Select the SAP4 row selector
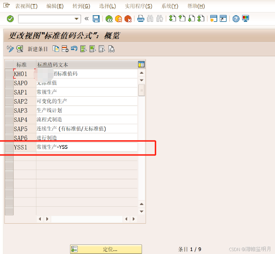The image size is (275, 254). pos(9,120)
